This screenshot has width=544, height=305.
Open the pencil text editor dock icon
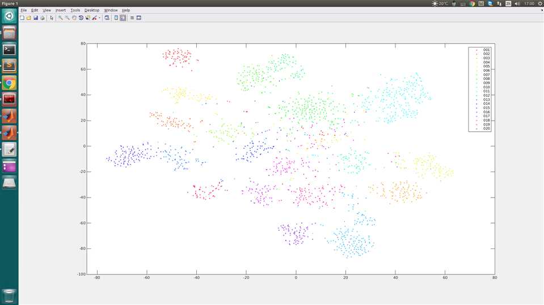(9, 150)
